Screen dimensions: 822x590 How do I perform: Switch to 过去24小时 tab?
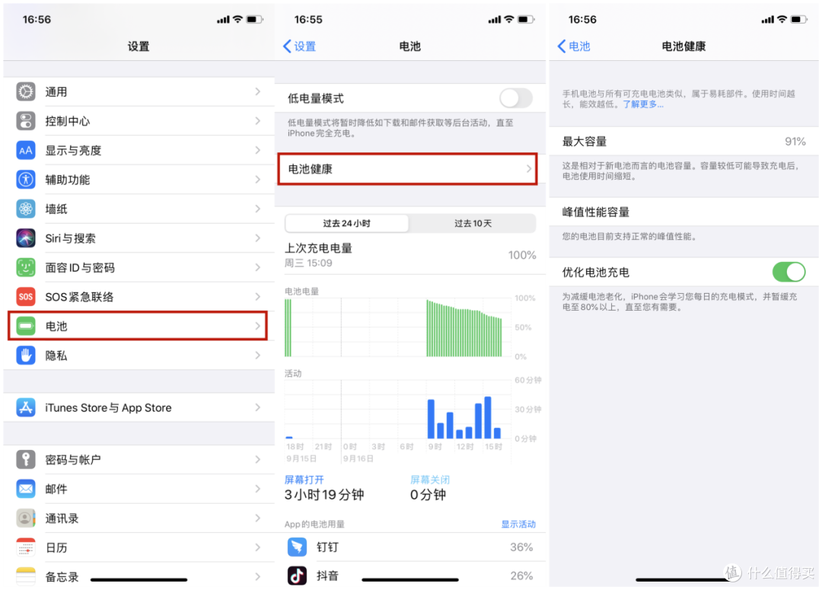(x=346, y=223)
